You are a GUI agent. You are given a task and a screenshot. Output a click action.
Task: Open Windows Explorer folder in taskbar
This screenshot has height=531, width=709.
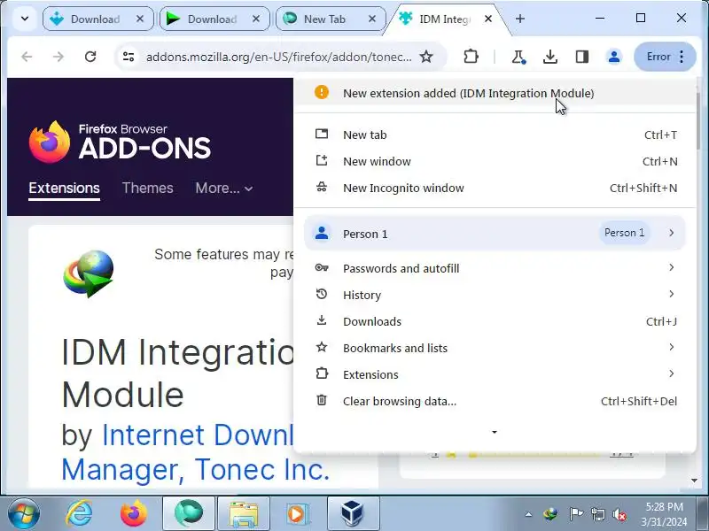243,513
